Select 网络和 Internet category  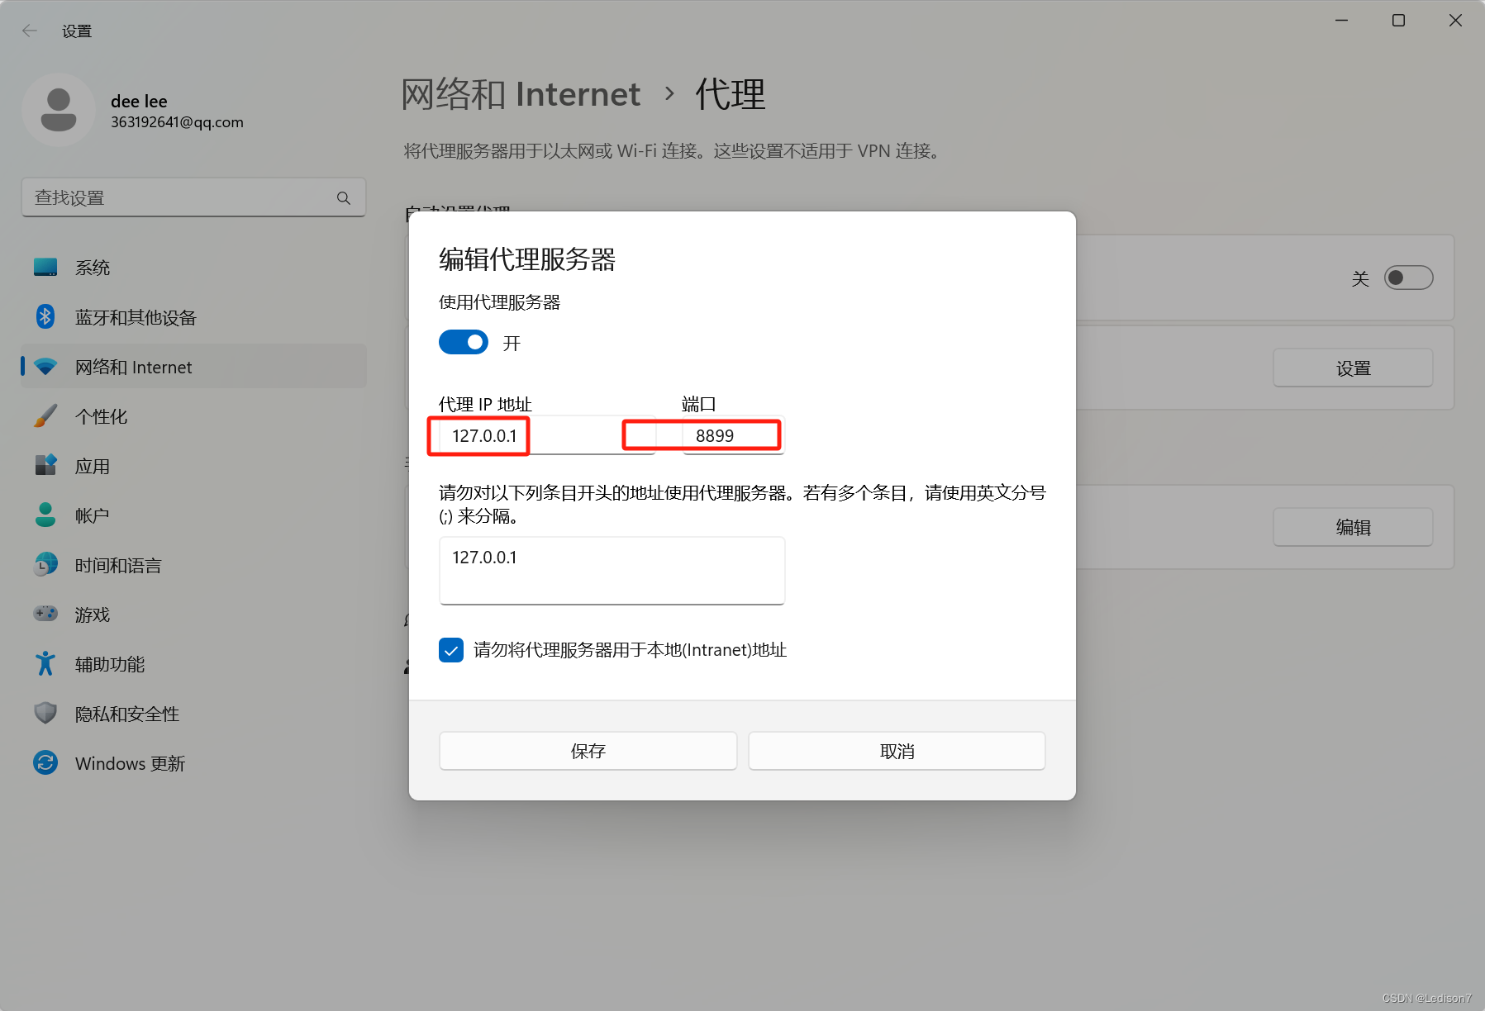193,367
